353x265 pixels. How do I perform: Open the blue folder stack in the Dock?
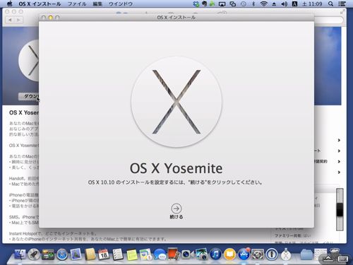pos(306,254)
